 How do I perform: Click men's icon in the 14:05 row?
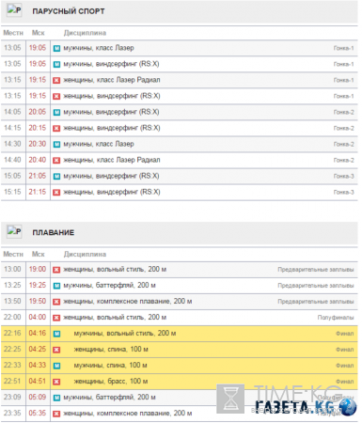[56, 113]
